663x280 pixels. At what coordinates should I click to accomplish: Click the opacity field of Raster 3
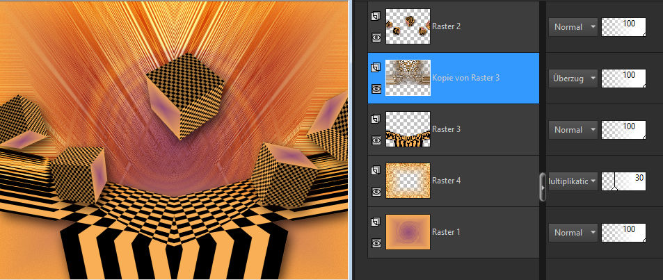click(623, 129)
